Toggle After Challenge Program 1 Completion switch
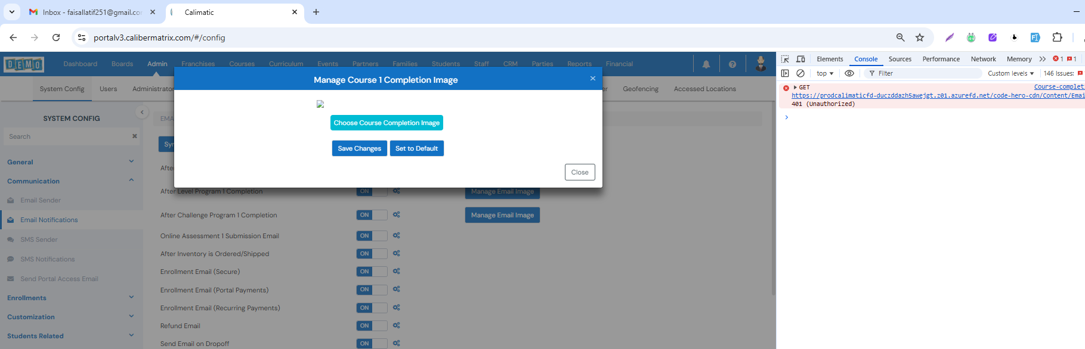This screenshot has width=1085, height=349. [372, 215]
